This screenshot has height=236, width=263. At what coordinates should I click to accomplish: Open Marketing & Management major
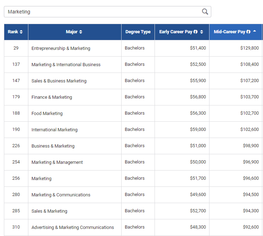tap(57, 162)
